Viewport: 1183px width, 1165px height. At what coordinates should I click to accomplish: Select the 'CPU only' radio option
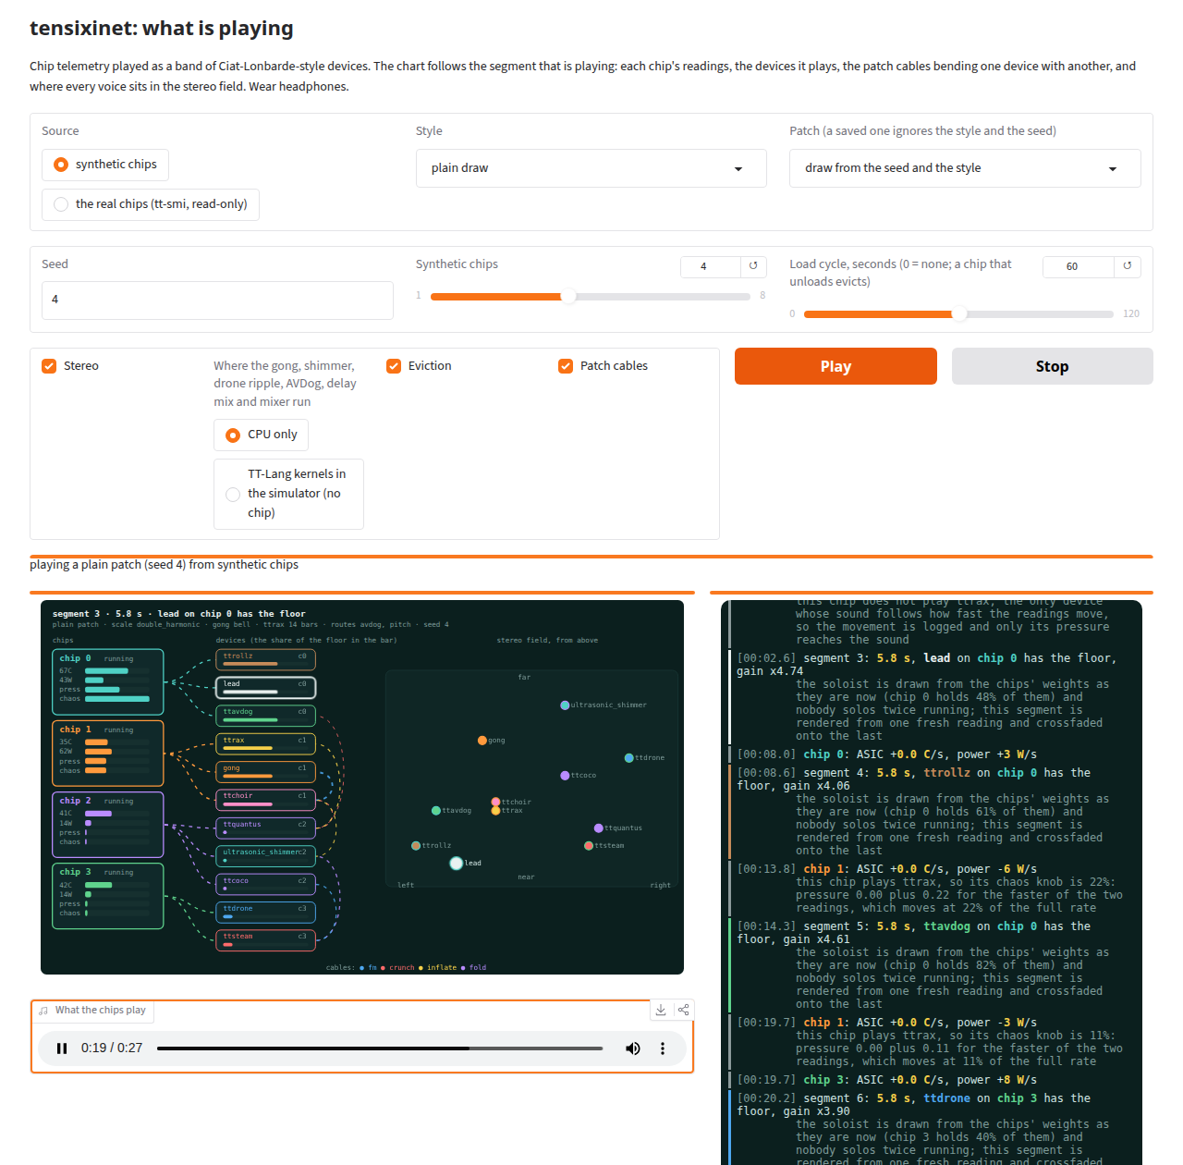[262, 435]
